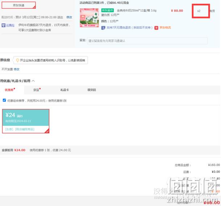Click 修改 link next to delivery time
221x206 pixels.
click(x=69, y=17)
